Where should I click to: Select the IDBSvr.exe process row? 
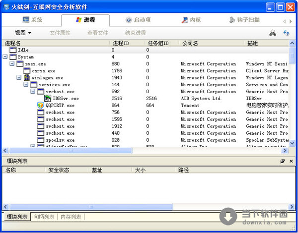point(146,99)
